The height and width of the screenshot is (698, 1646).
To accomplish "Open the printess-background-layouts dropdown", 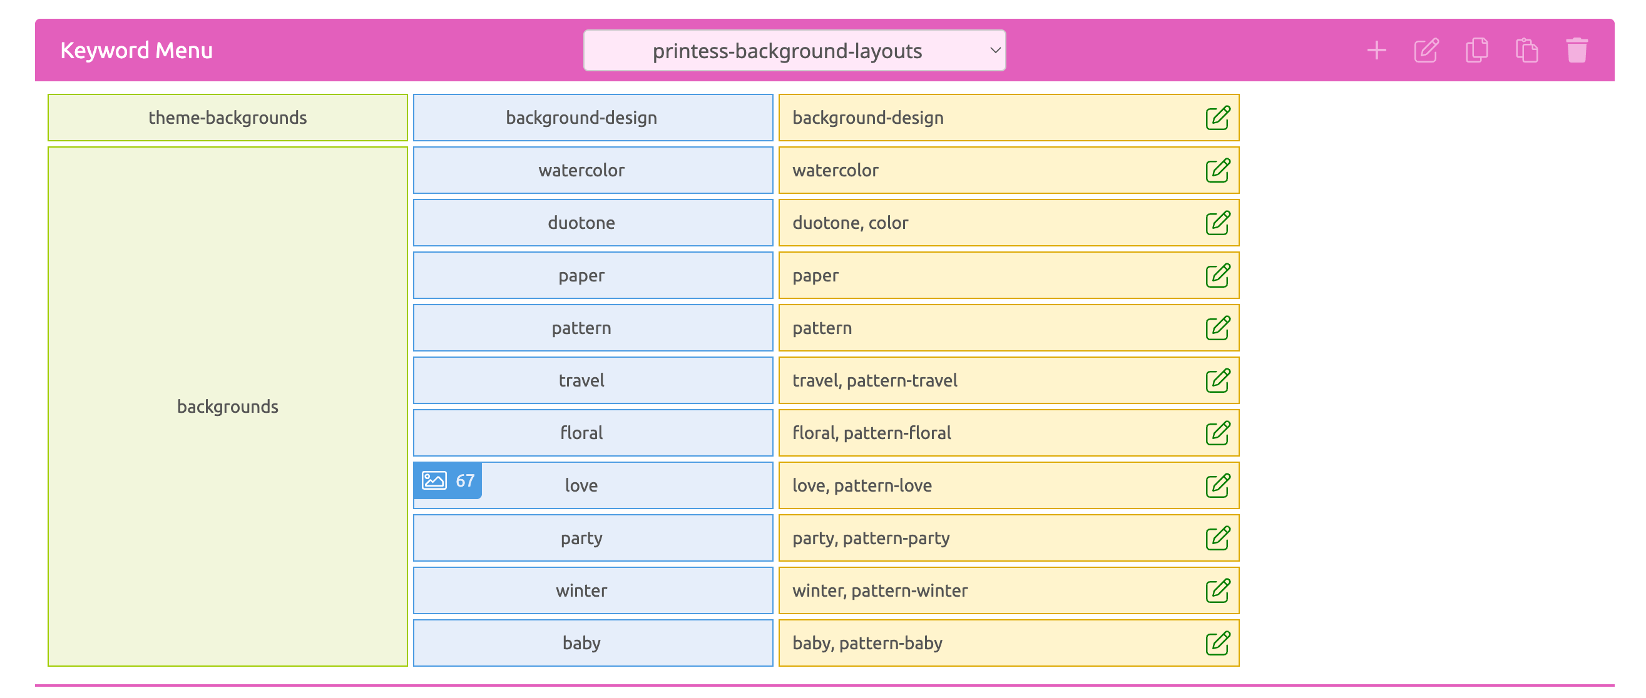I will pyautogui.click(x=794, y=51).
